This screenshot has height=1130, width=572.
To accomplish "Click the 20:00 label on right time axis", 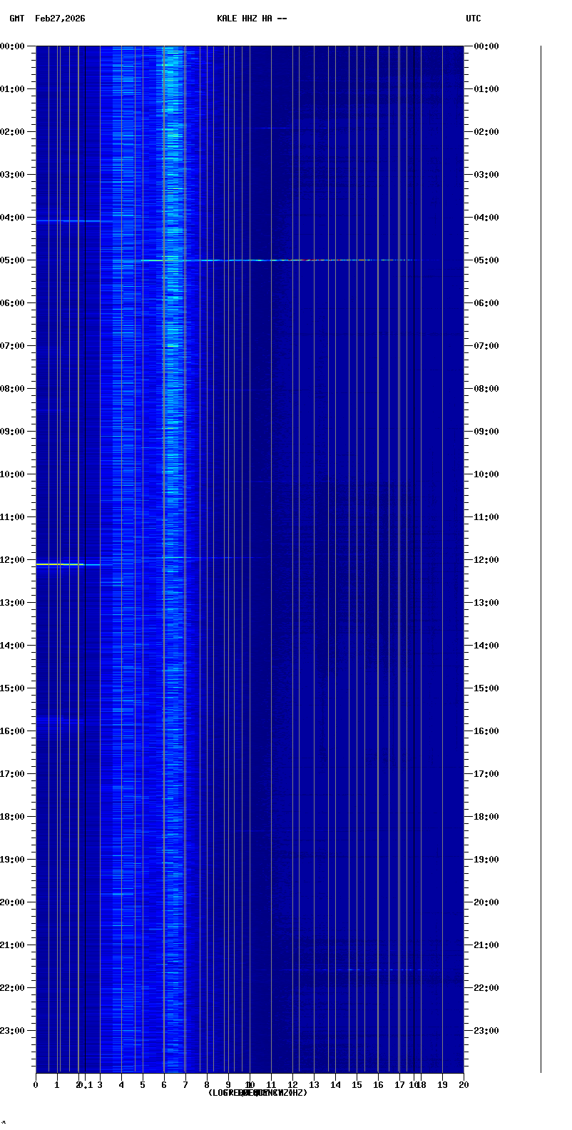I will [x=486, y=902].
